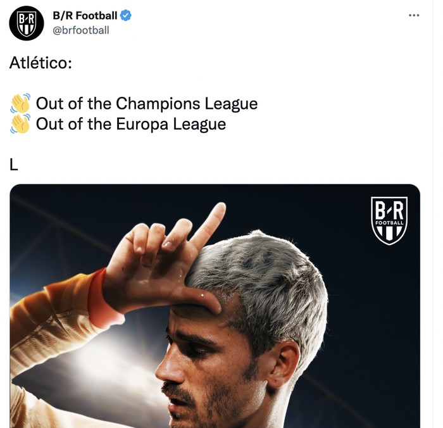443x428 pixels.
Task: Open the three-dot more options menu
Action: [x=414, y=15]
